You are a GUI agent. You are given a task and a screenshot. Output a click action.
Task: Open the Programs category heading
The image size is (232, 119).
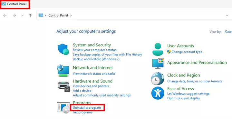point(82,103)
